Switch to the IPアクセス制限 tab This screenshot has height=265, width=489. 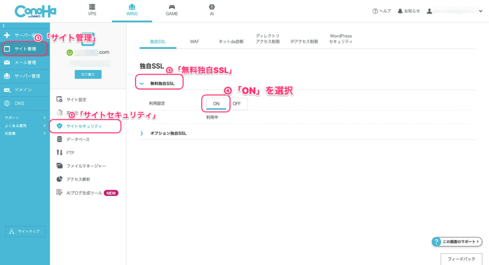304,41
